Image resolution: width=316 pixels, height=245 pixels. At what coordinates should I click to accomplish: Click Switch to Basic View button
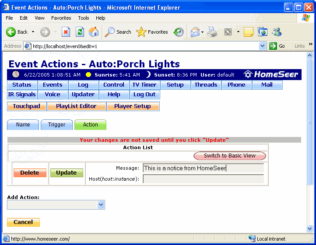[230, 156]
